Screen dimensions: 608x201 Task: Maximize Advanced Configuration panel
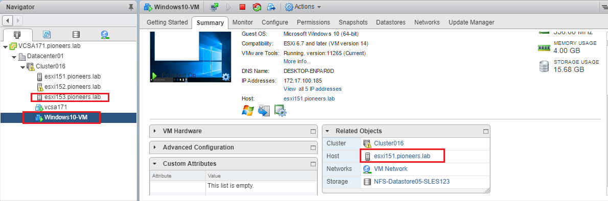[x=313, y=147]
